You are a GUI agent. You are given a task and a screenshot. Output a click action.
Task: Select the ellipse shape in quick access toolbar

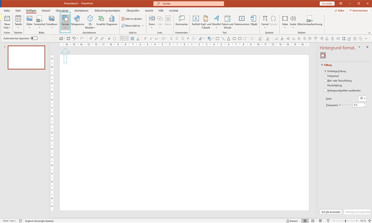click(x=234, y=39)
